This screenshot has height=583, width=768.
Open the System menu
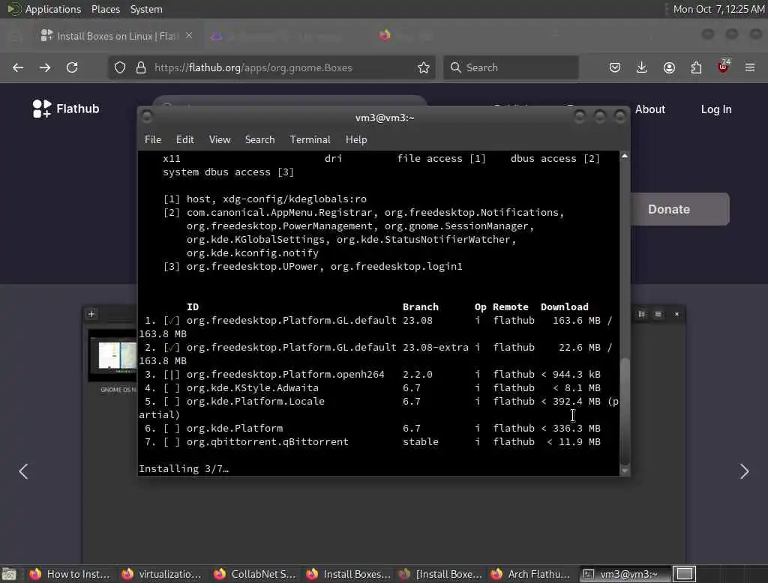[x=146, y=9]
